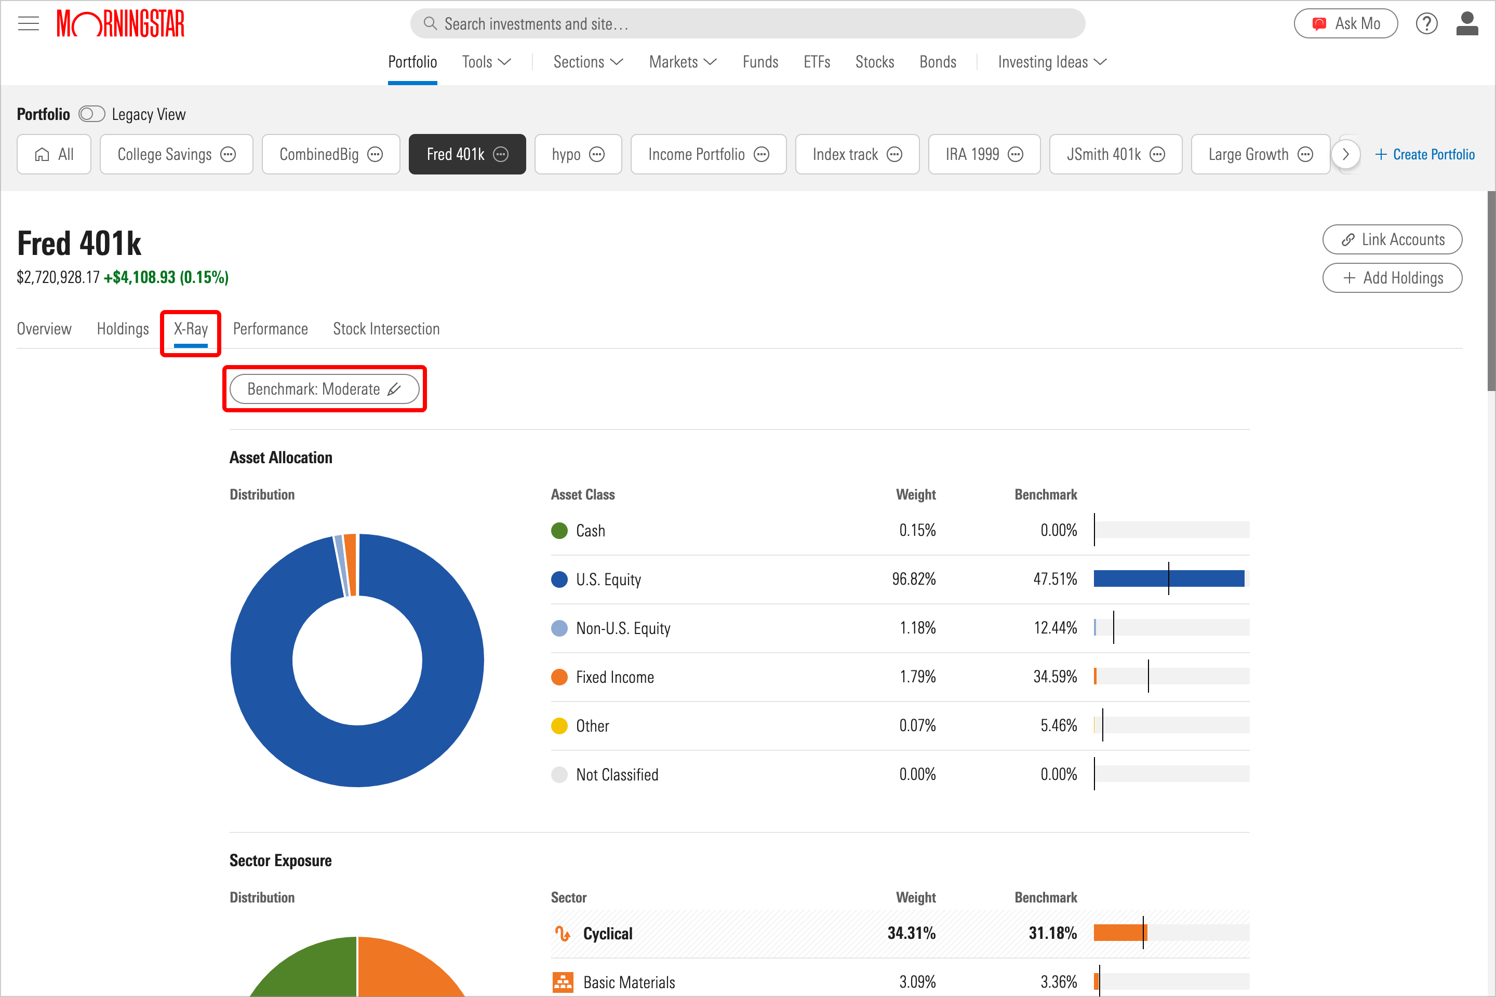Click the Morningstar logo

pos(121,23)
